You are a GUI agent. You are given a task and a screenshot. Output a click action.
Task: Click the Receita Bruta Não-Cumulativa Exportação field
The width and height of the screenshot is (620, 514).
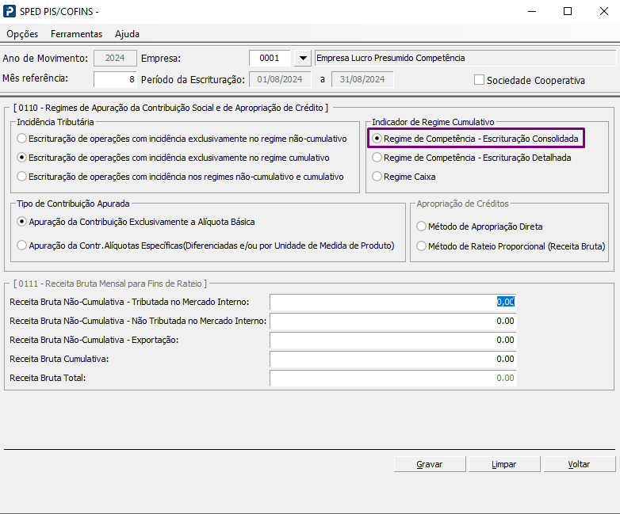pyautogui.click(x=392, y=340)
